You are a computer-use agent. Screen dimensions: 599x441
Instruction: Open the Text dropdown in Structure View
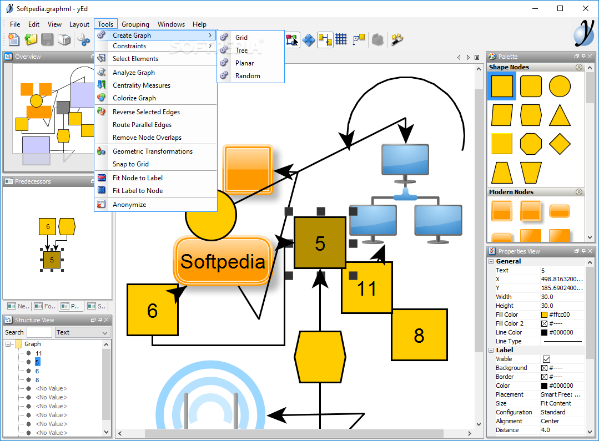83,333
